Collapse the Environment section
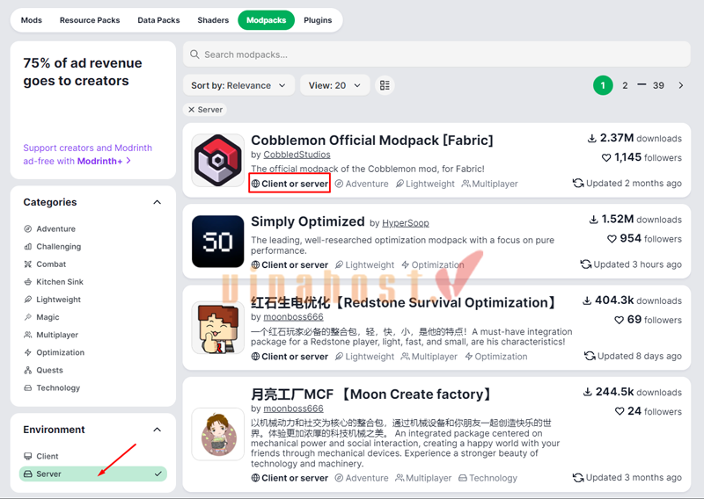This screenshot has width=704, height=499. (158, 430)
